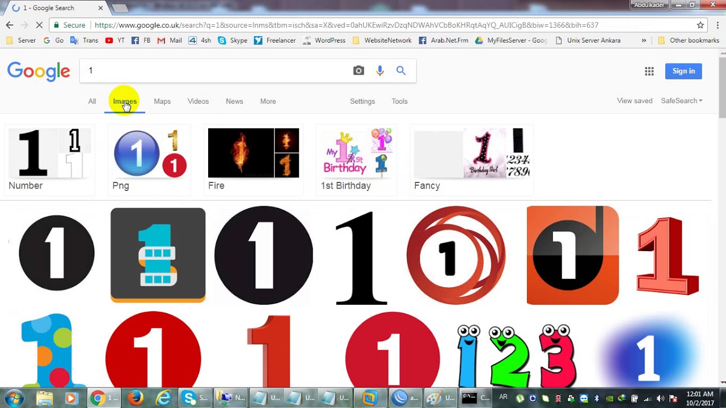Click the browser address bar URL
Screen dimensions: 726x408
coord(346,25)
